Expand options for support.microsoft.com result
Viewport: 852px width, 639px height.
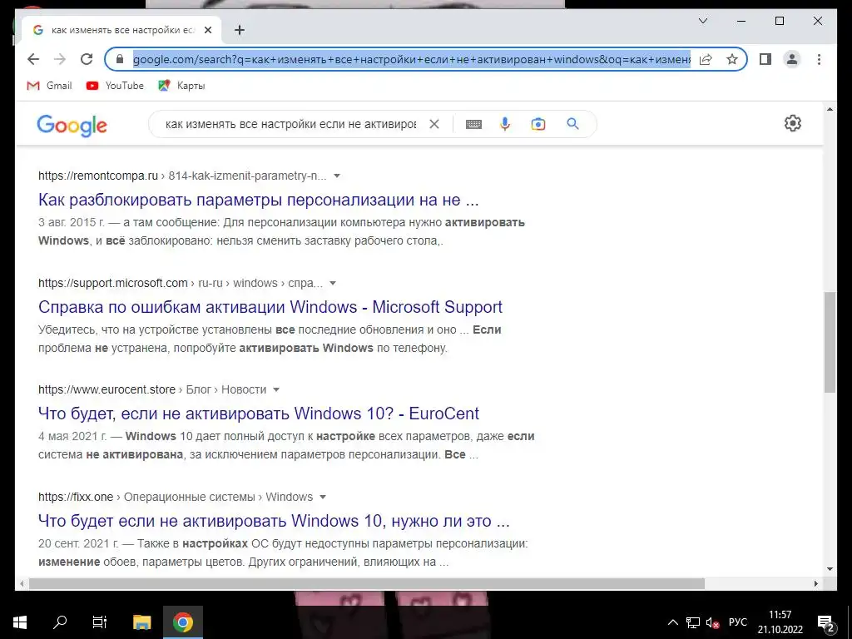point(333,283)
